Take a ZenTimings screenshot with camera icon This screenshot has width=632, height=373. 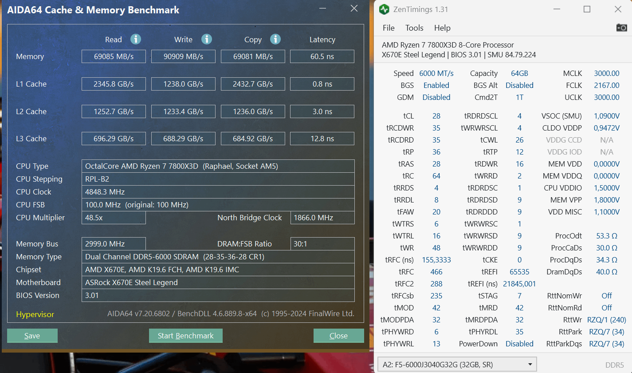coord(621,28)
